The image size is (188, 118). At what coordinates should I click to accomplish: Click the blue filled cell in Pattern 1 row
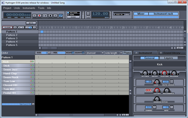tap(42, 32)
